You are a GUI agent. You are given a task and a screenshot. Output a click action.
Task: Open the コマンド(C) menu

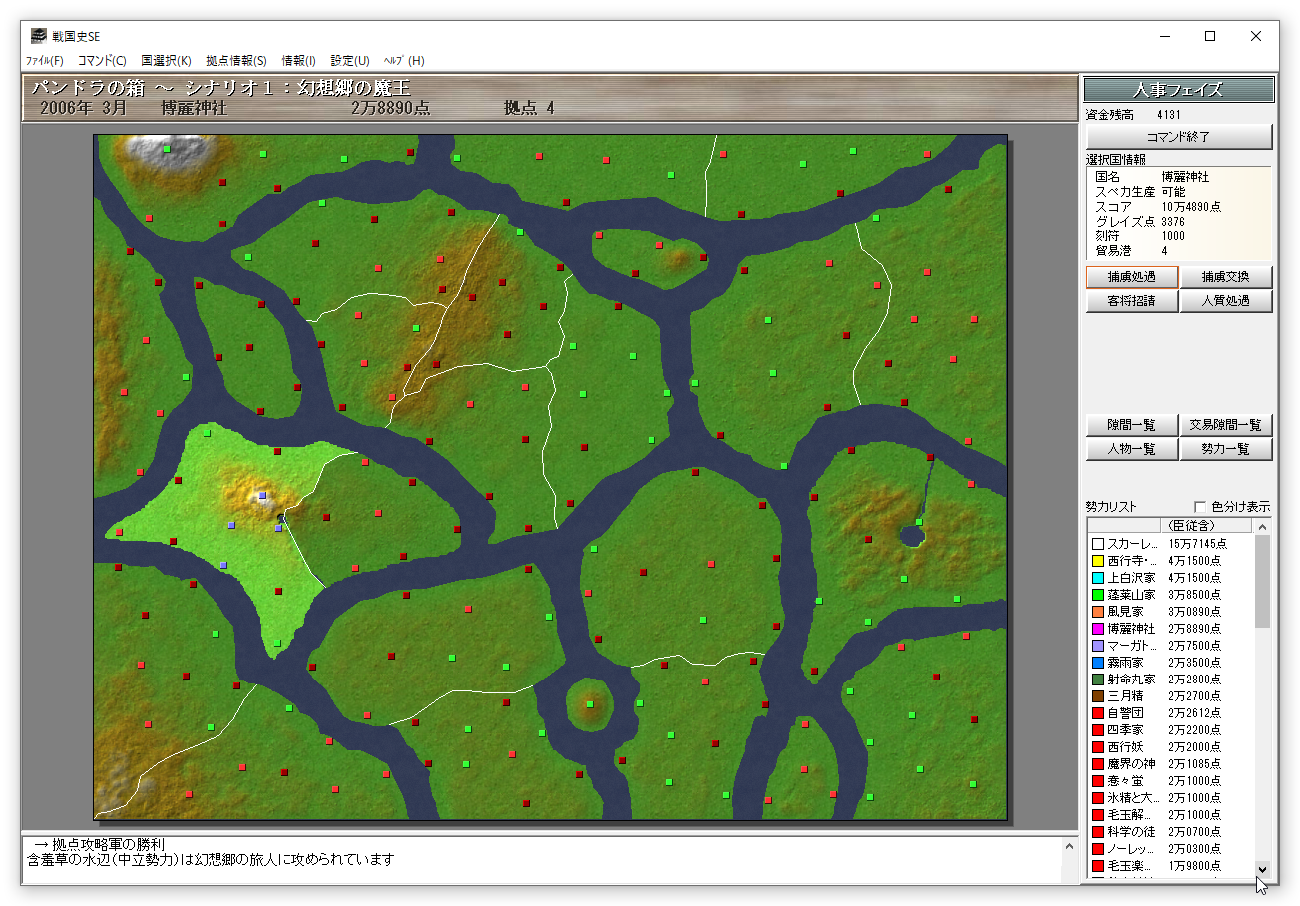(x=102, y=61)
